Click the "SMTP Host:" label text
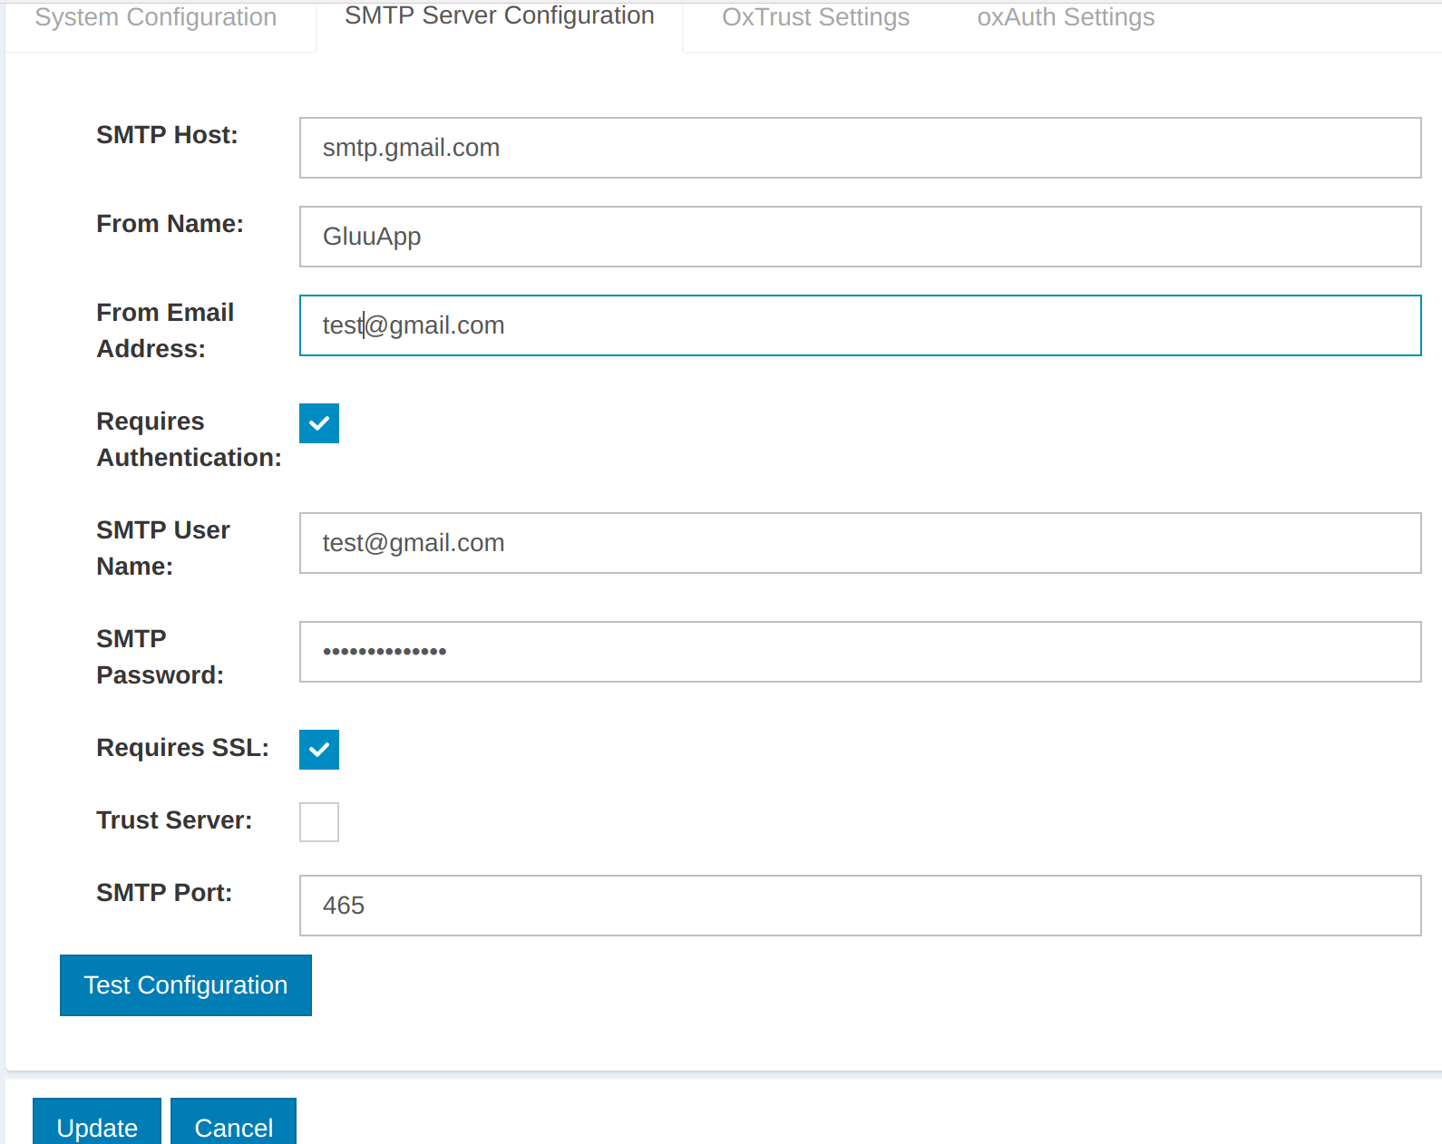Image resolution: width=1442 pixels, height=1144 pixels. (x=167, y=135)
